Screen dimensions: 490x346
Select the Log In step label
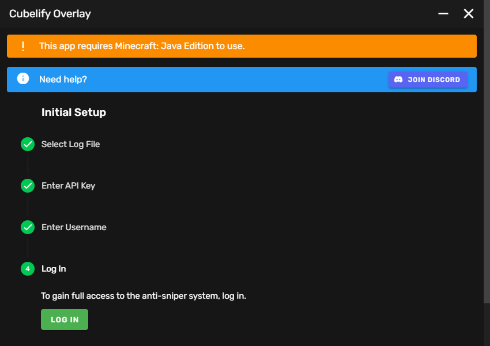pos(54,269)
